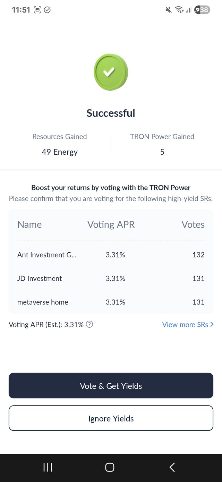Tap the Votes column header
222x482 pixels.
pyautogui.click(x=193, y=224)
